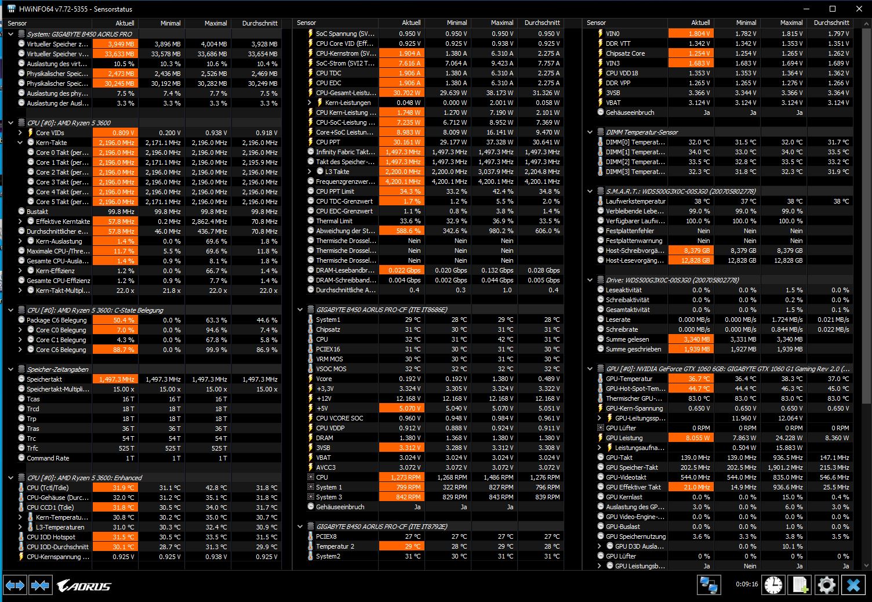Collapse the DIMM Temperatur-Sensor group
The width and height of the screenshot is (872, 602).
[x=590, y=132]
